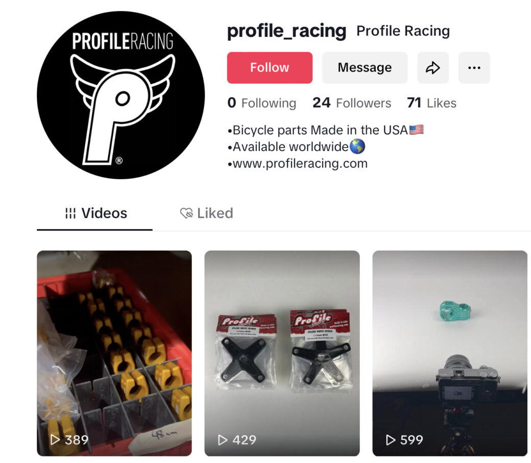Follow the profile_racing account
Image resolution: width=531 pixels, height=463 pixels.
tap(270, 68)
